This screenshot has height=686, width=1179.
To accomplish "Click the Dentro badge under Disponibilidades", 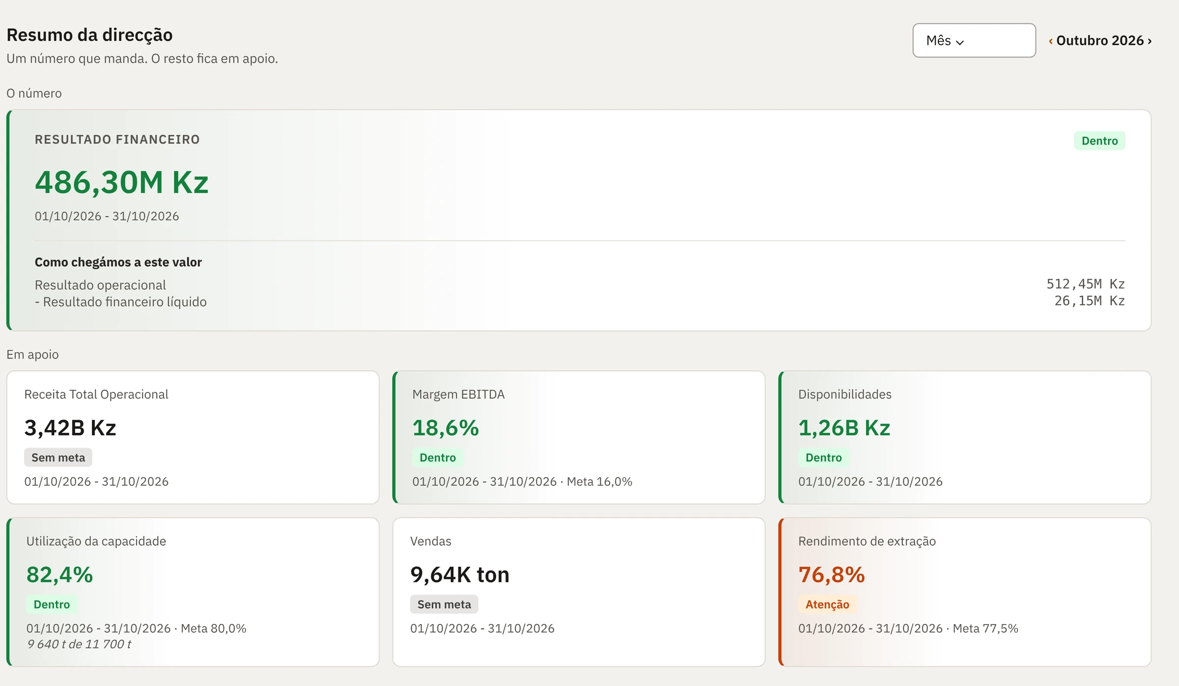I will [824, 457].
